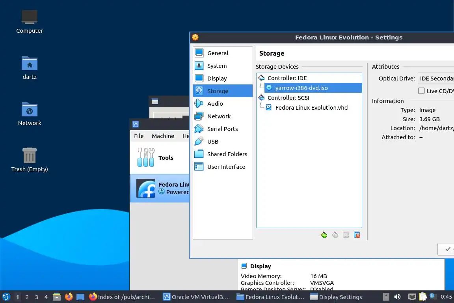Select Tools in VirtualBox Manager
This screenshot has height=303, width=454.
tap(160, 157)
